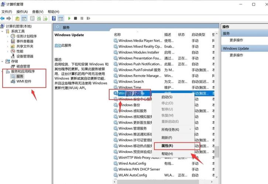Open the 操作(A) menu
The width and height of the screenshot is (268, 184).
[21, 11]
